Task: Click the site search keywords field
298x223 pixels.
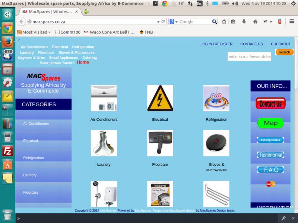Action: point(249,56)
